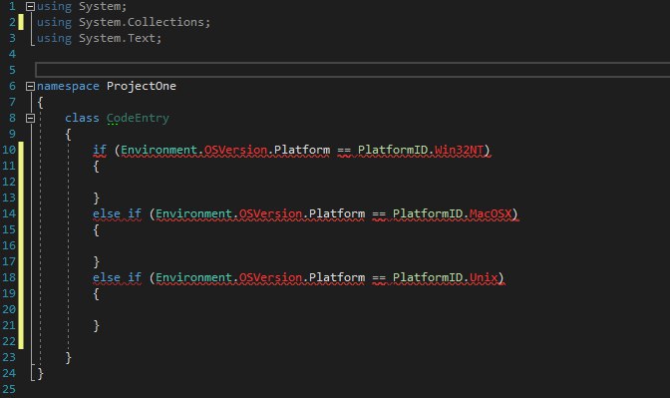The image size is (670, 398).
Task: Collapse the class CodeEntry region
Action: point(30,118)
